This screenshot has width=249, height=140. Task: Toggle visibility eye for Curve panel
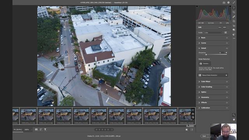[227, 43]
